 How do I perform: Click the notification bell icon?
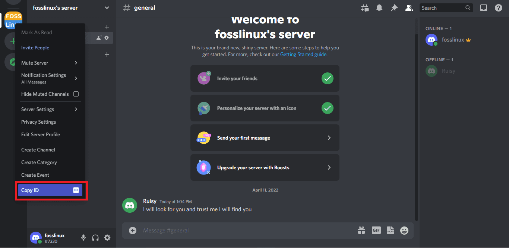tap(379, 8)
